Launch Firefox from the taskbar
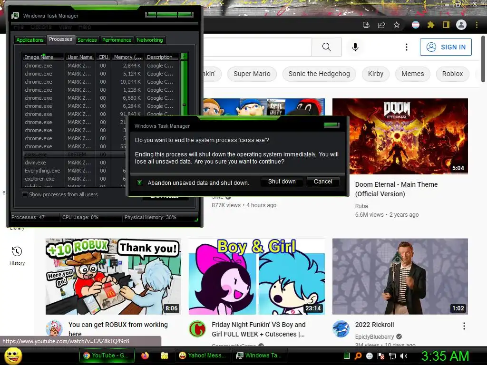 click(145, 355)
